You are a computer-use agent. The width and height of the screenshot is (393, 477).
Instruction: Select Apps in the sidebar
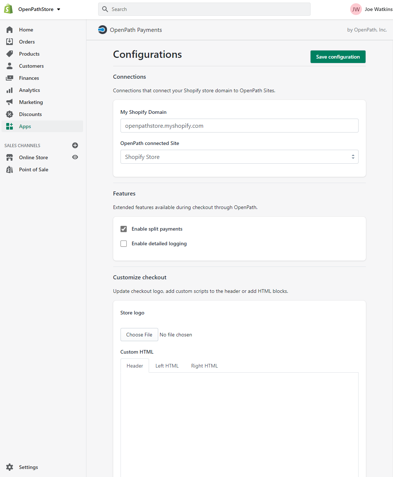click(42, 126)
